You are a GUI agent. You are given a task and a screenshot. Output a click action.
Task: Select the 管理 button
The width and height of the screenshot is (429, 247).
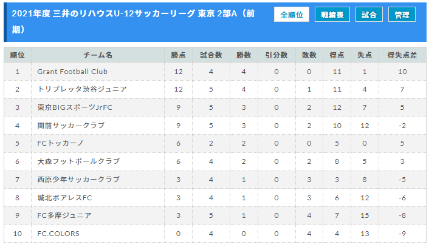402,15
